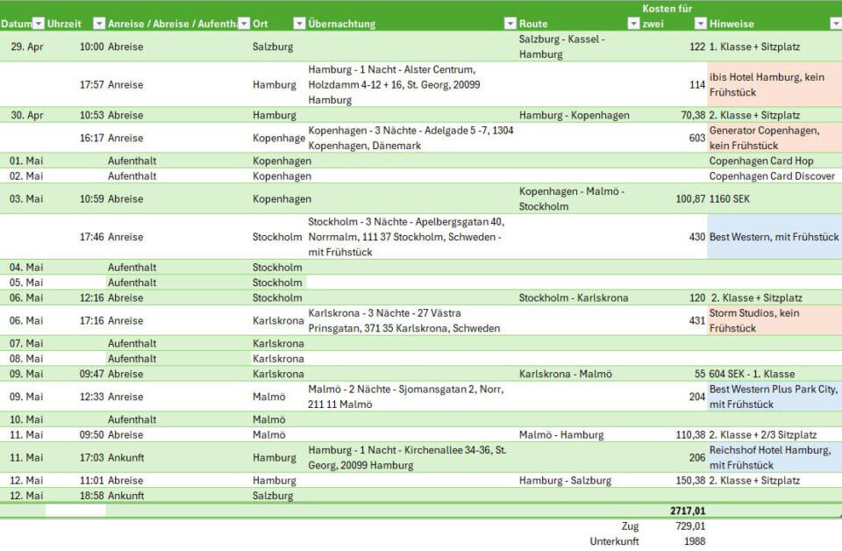Select the 17:46 arrival time cell
The width and height of the screenshot is (842, 551).
(75, 237)
